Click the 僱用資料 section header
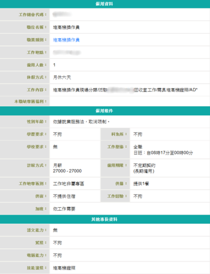This screenshot has width=210, height=274. pos(104,4)
